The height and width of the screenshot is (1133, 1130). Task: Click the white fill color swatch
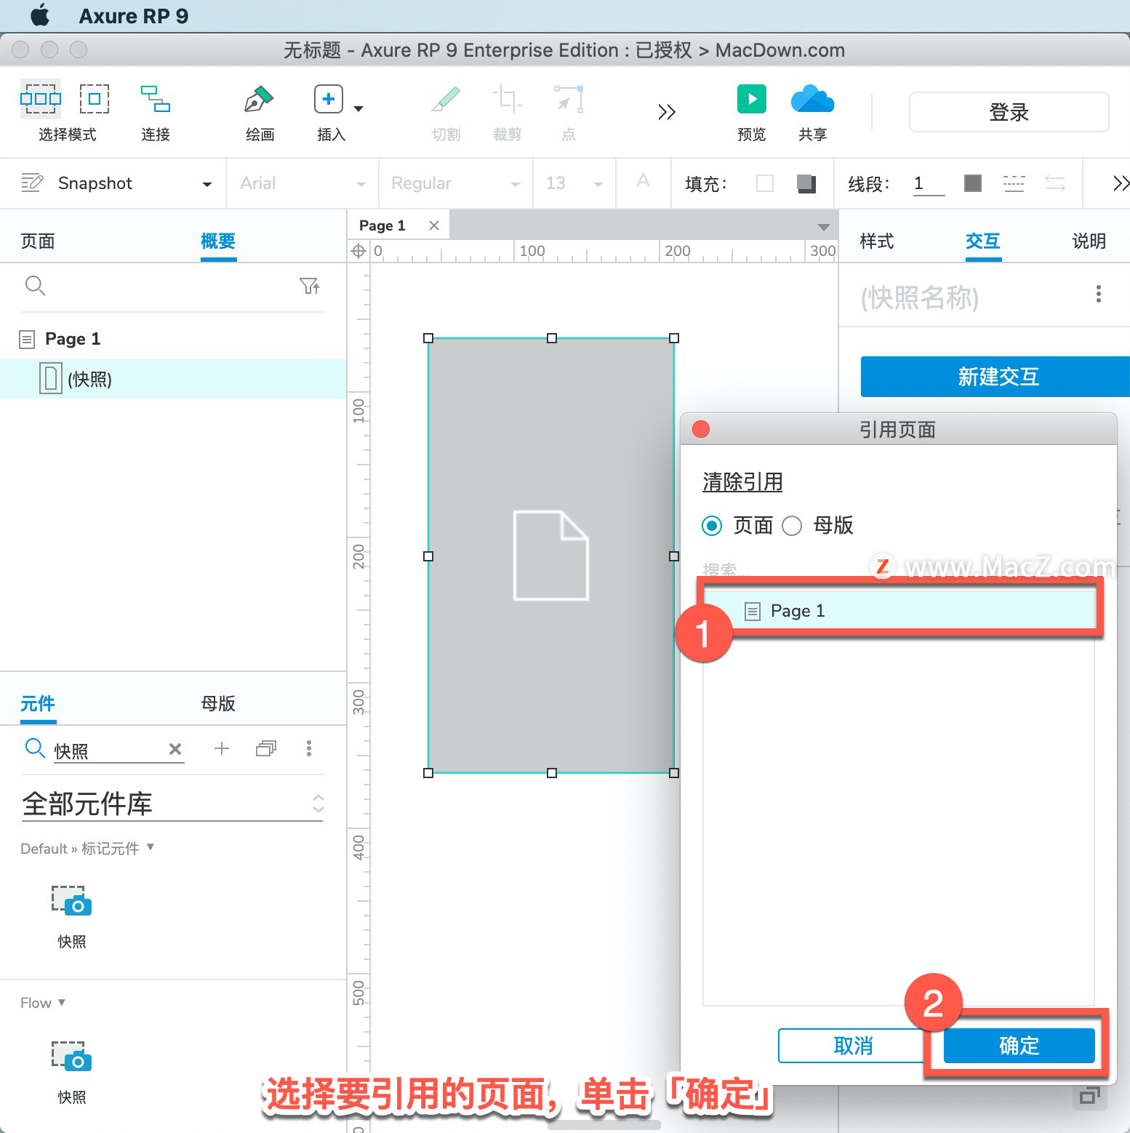[765, 183]
